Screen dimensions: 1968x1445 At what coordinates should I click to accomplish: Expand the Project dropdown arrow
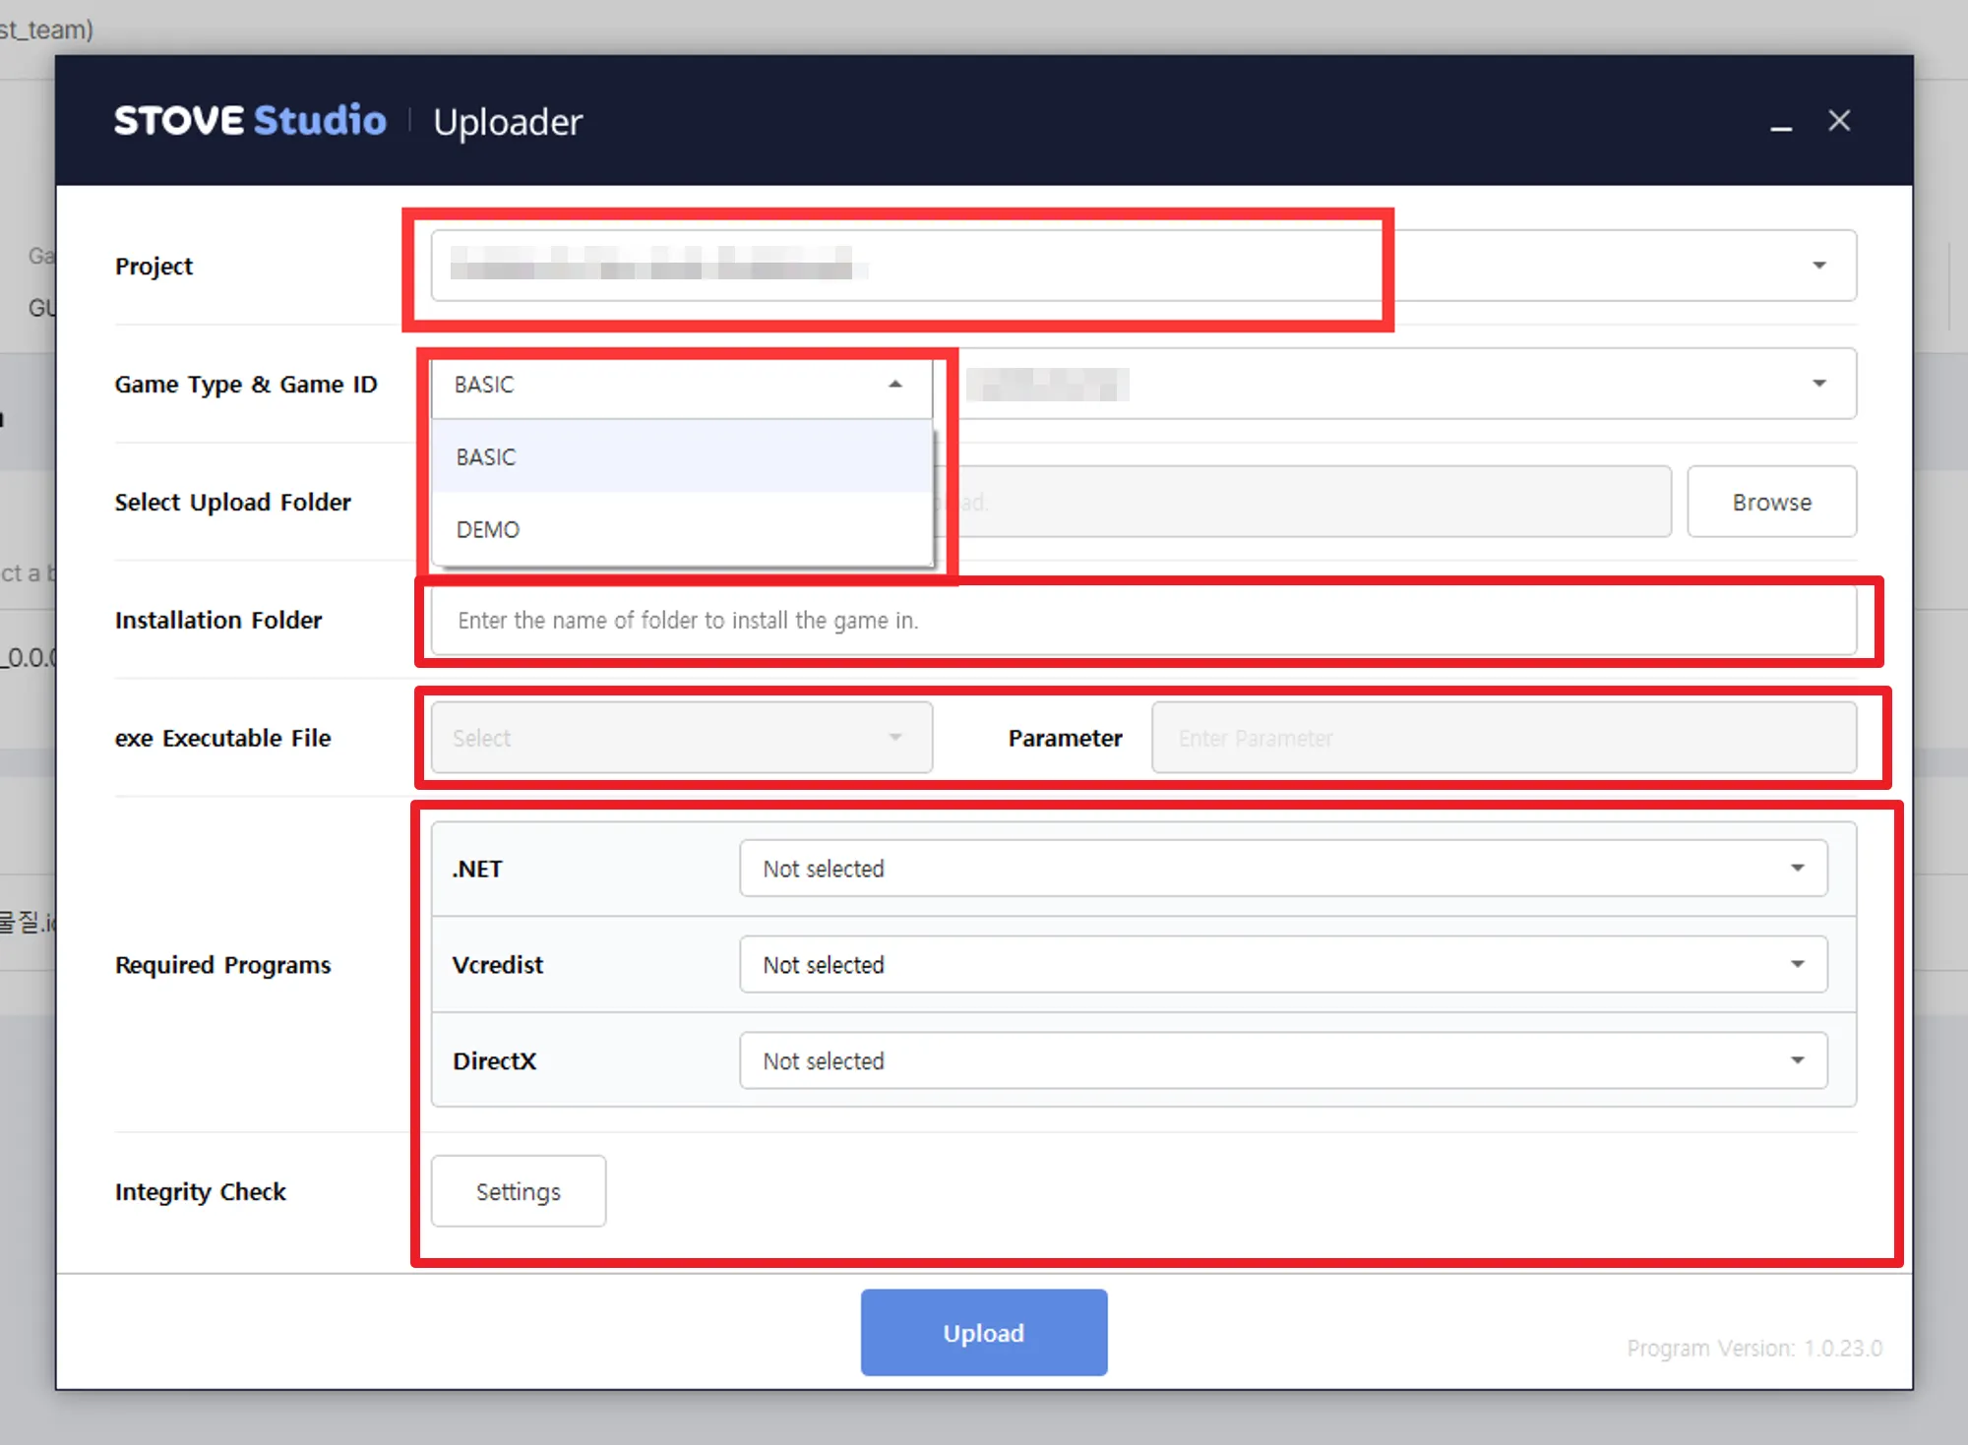pyautogui.click(x=1818, y=266)
